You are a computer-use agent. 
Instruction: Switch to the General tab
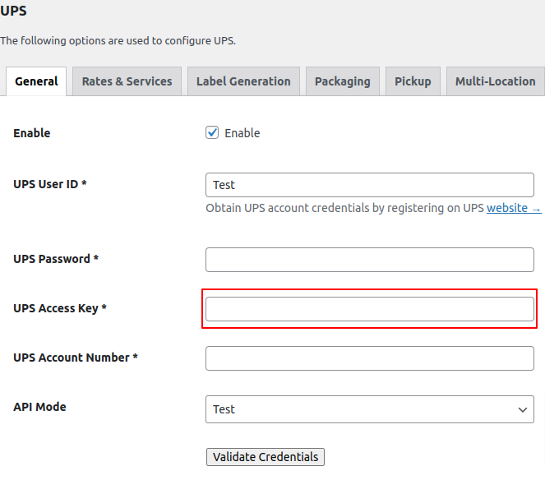pos(36,81)
